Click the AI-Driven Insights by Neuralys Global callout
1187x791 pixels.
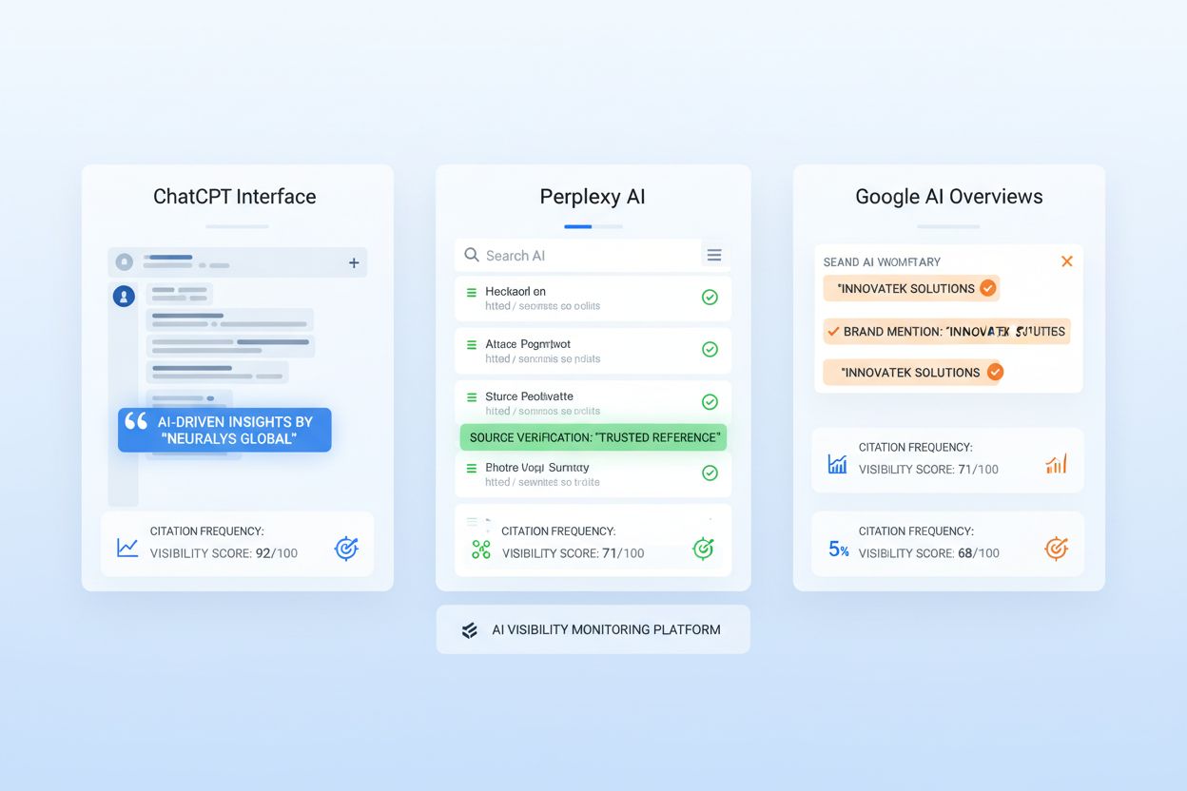(224, 430)
